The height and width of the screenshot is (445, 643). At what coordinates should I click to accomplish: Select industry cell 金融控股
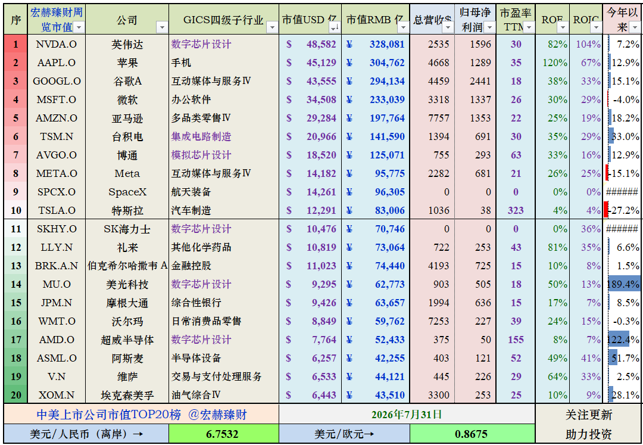tap(223, 266)
